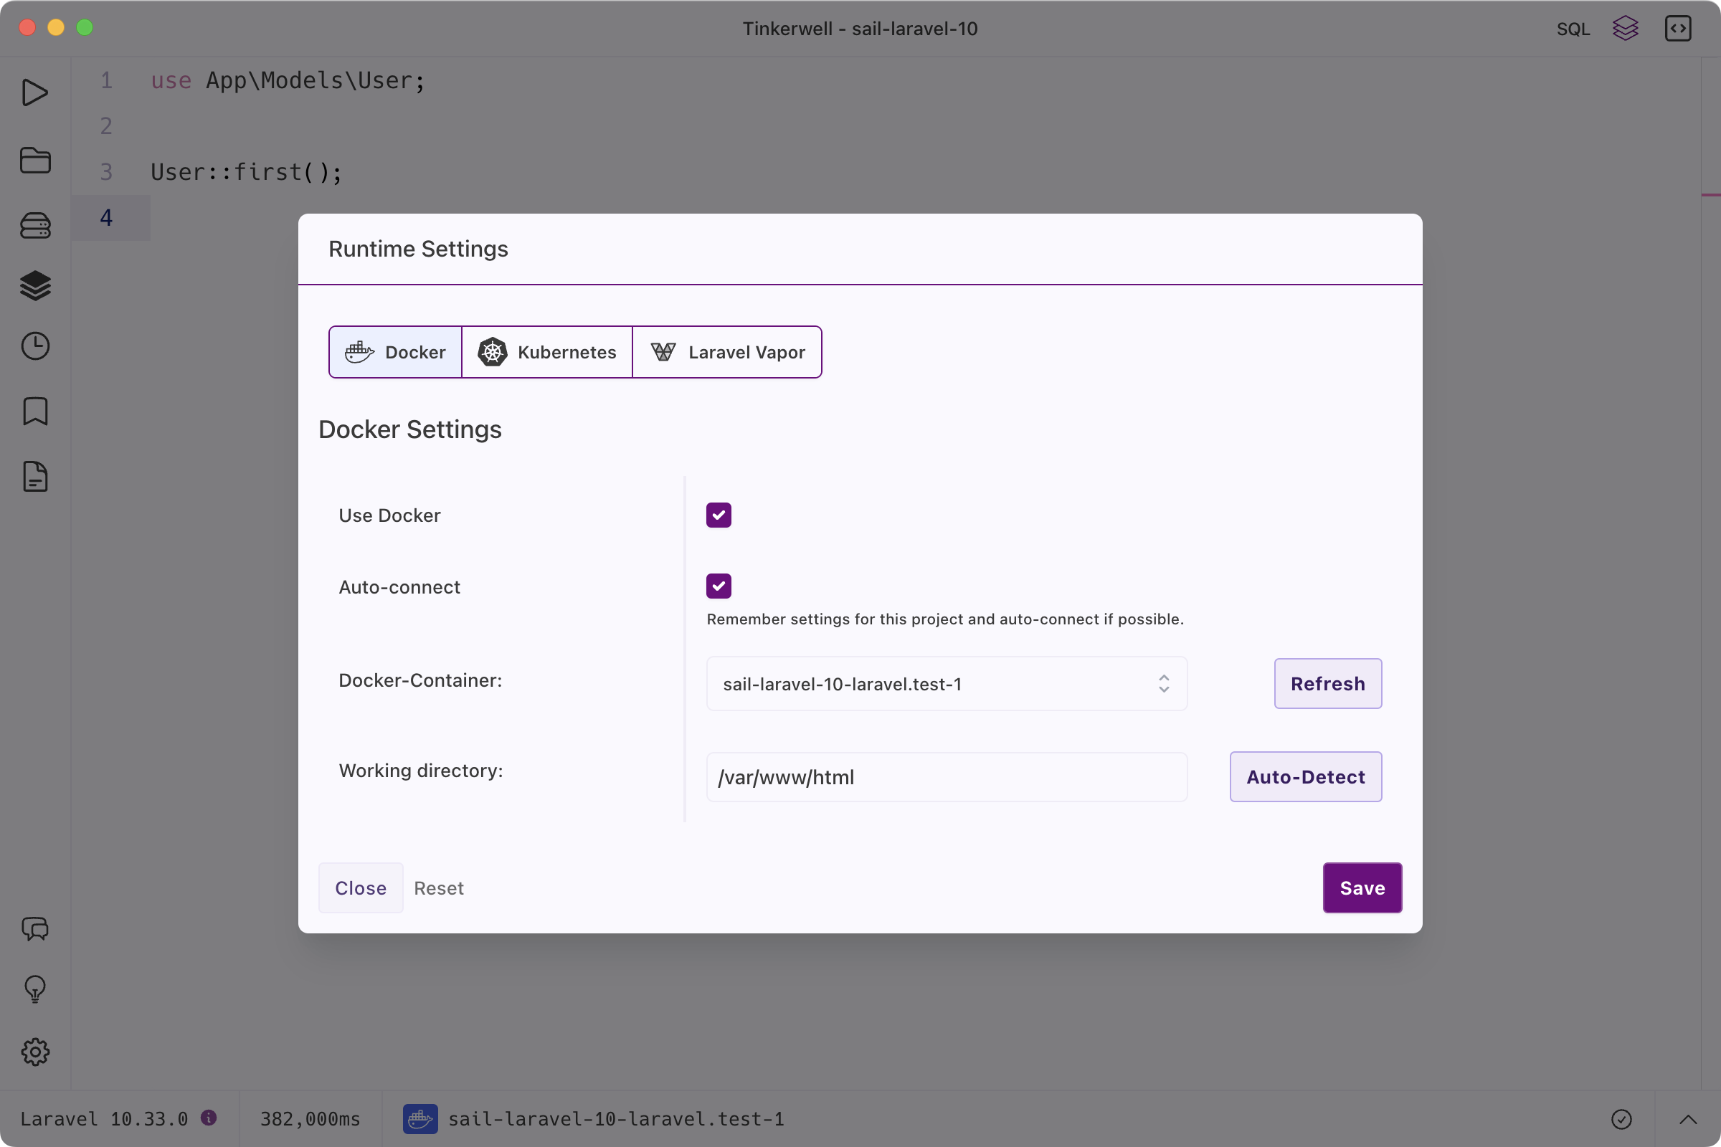The height and width of the screenshot is (1147, 1721).
Task: Click the purple layers icon in title bar
Action: [x=1625, y=29]
